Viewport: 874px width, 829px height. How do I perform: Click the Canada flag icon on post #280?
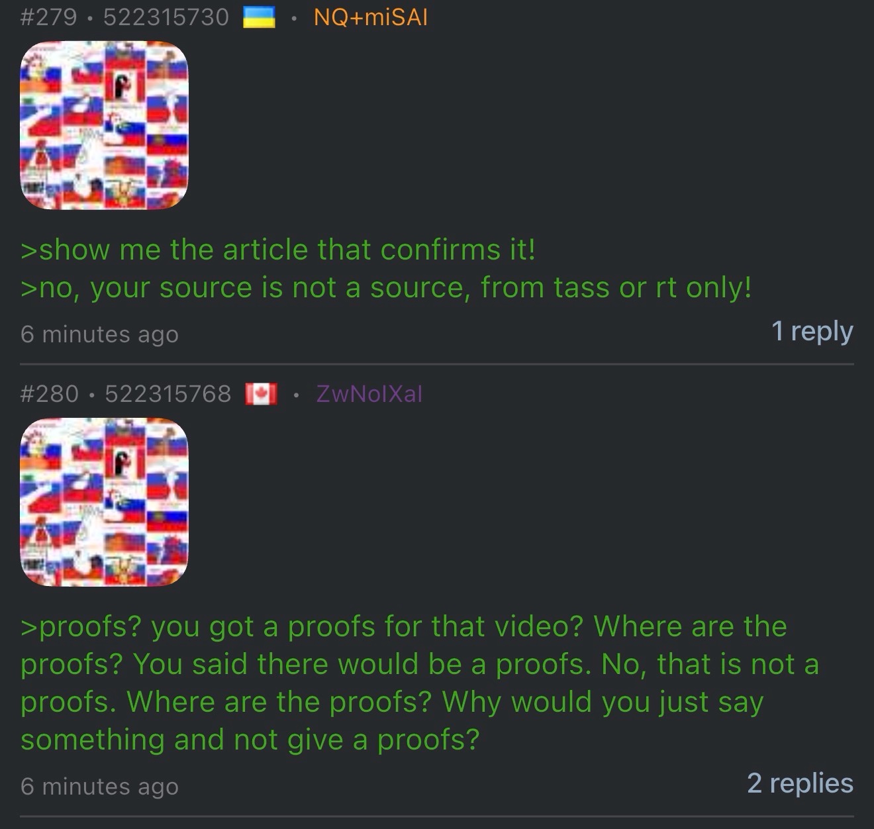pos(261,394)
